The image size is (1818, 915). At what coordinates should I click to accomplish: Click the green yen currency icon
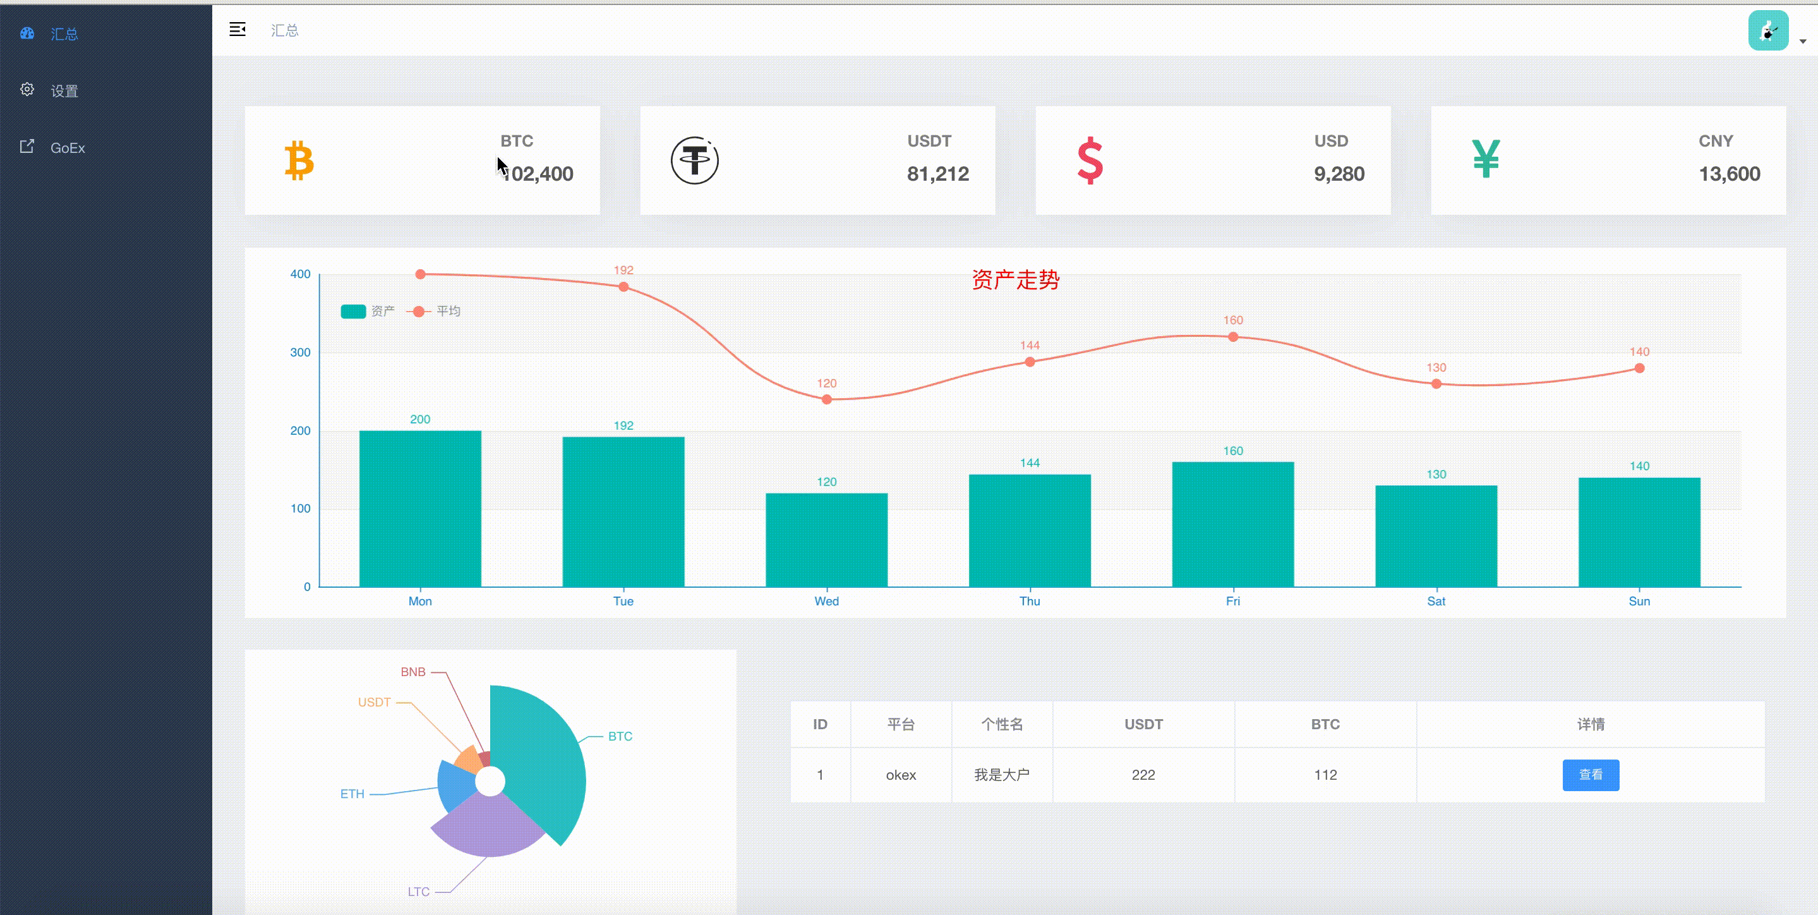coord(1486,160)
